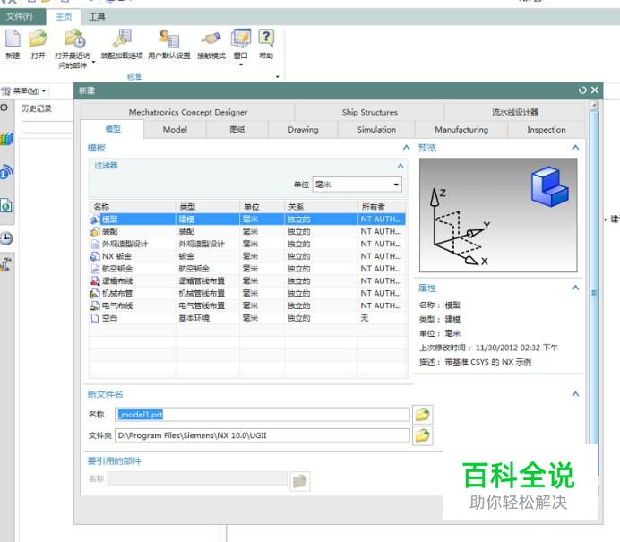
Task: Switch to the 主页 ribbon tab
Action: tap(64, 17)
